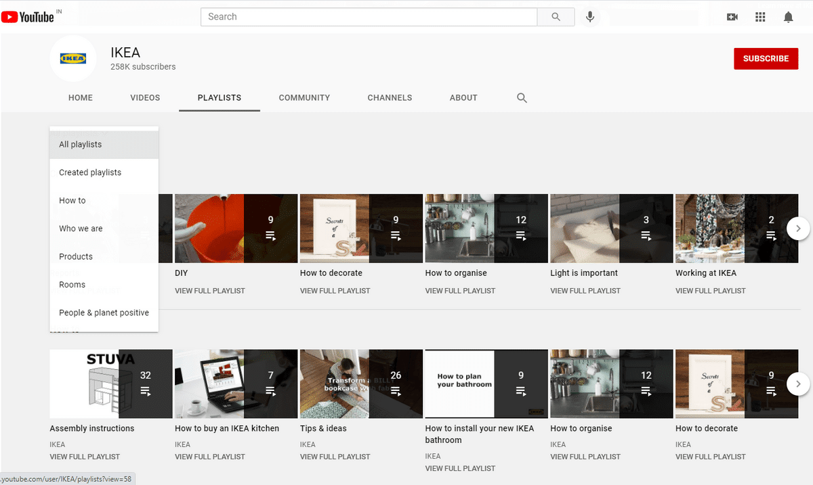This screenshot has width=813, height=485.
Task: Click the search magnifier button
Action: 556,17
